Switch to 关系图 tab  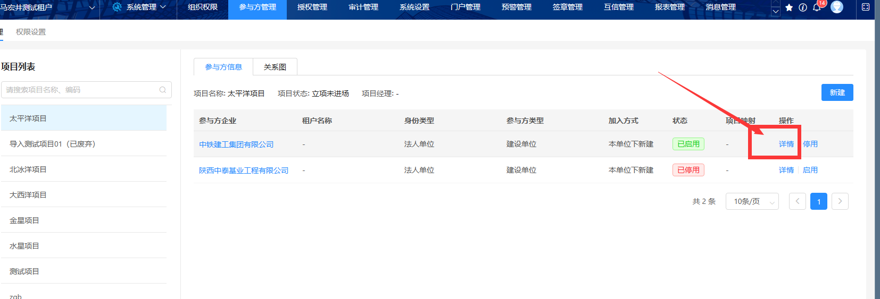pyautogui.click(x=275, y=67)
